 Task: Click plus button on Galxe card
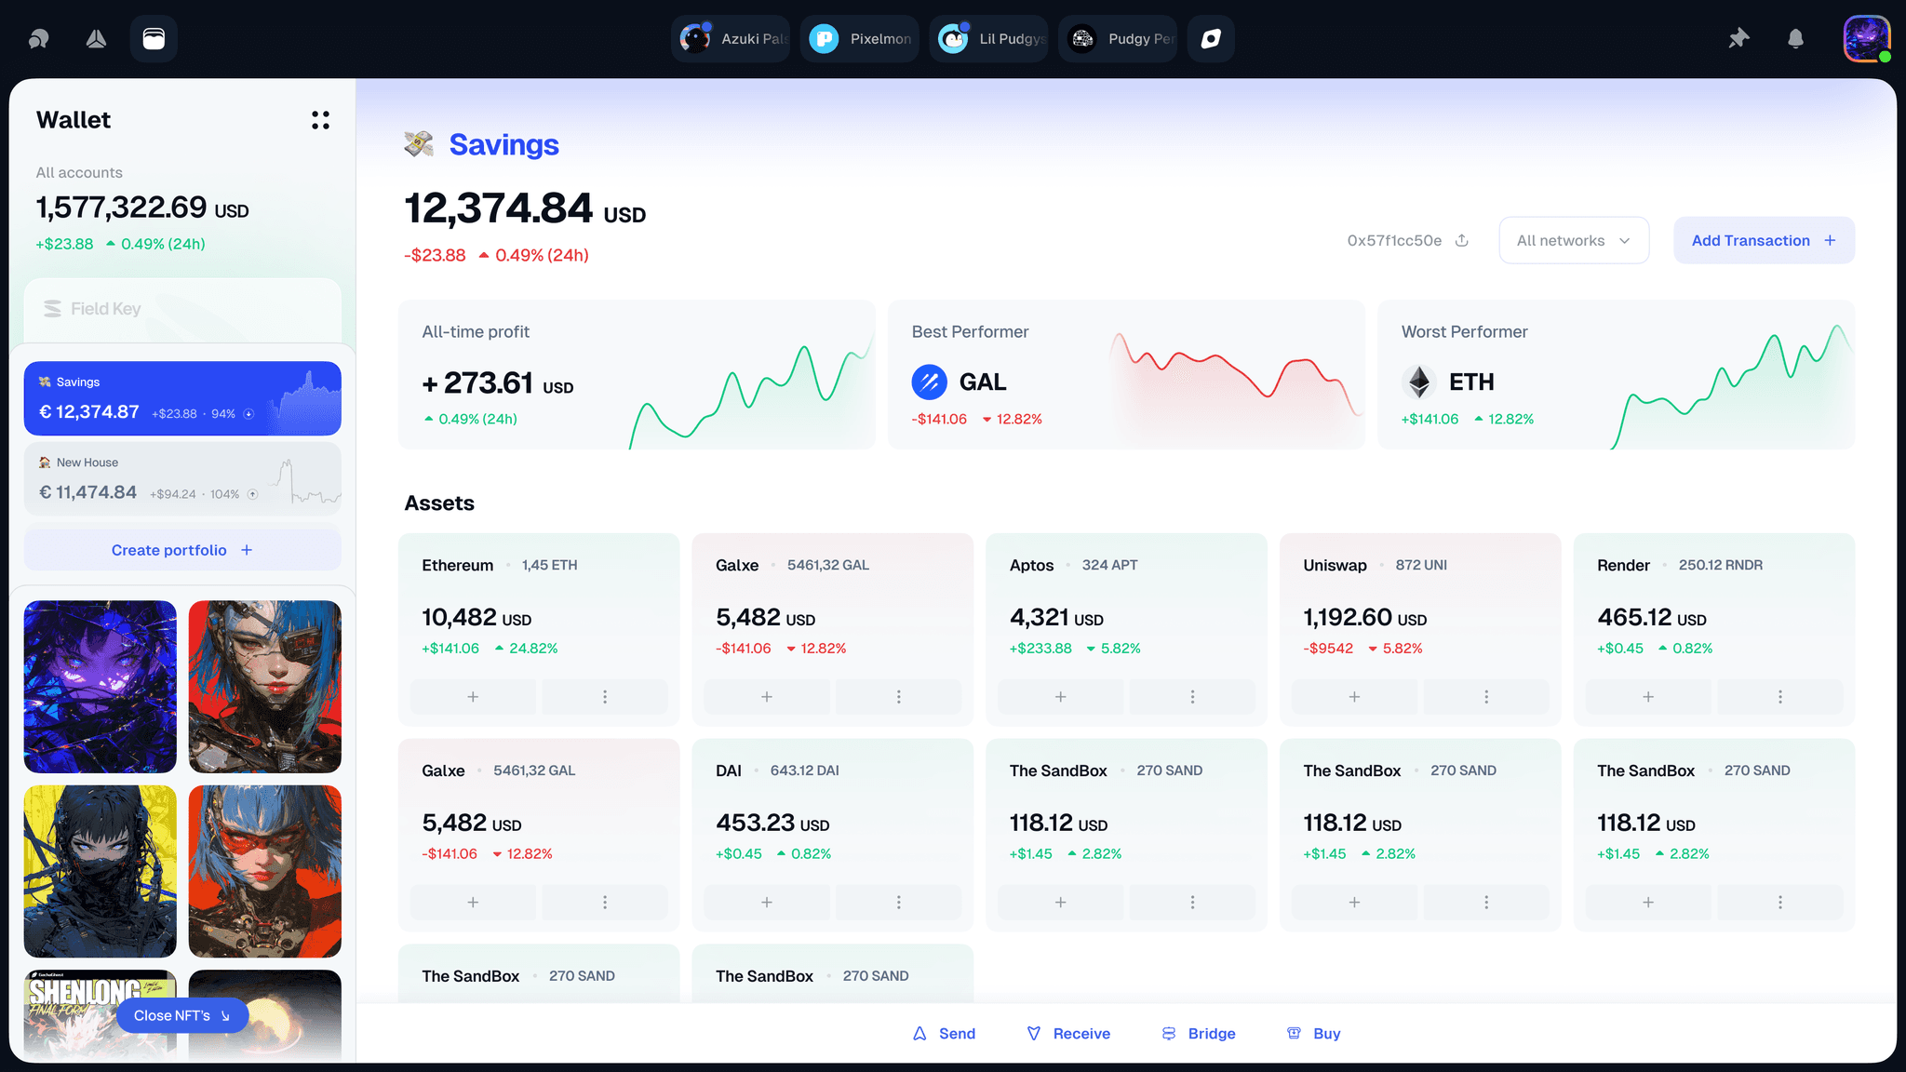[766, 697]
